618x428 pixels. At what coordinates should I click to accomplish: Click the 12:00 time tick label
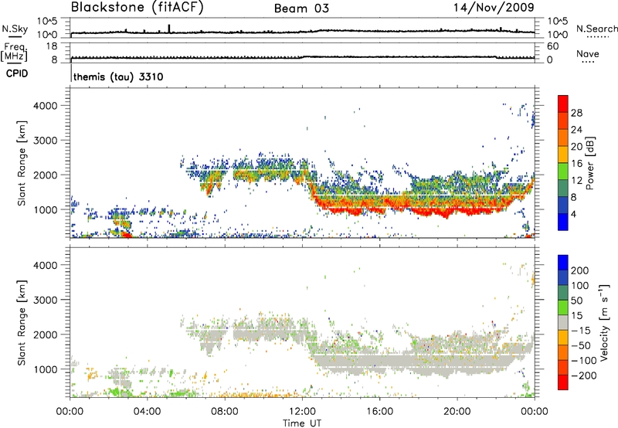point(302,412)
